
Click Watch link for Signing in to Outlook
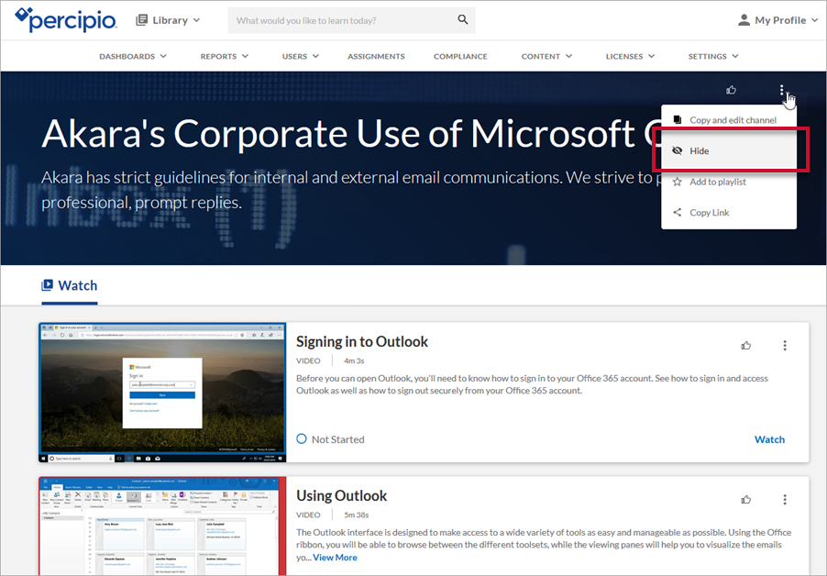click(x=769, y=439)
